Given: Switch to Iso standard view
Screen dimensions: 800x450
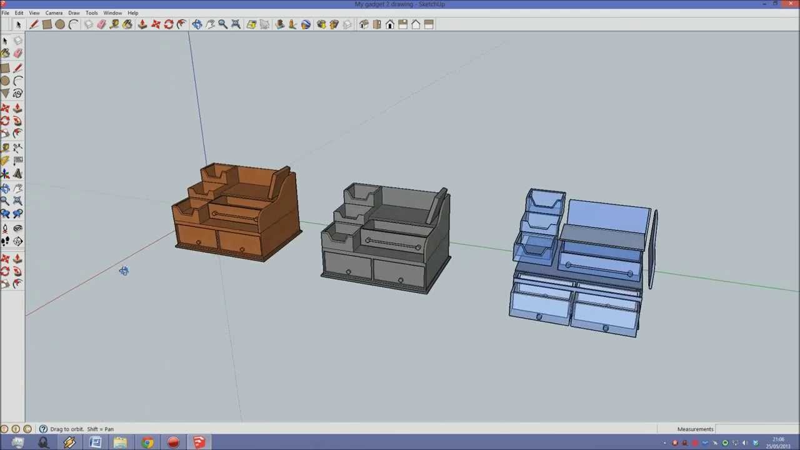Looking at the screenshot, I should (364, 24).
